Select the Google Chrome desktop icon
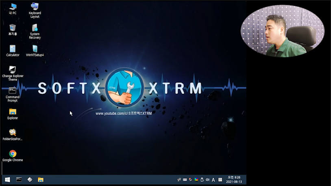Image resolution: width=331 pixels, height=186 pixels. (13, 156)
